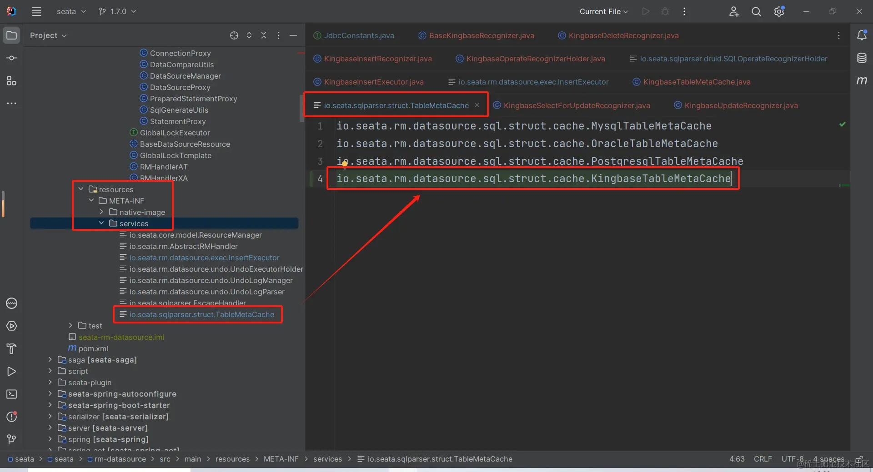
Task: Run the current file
Action: 646,12
